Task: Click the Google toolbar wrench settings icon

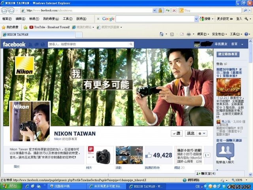Action: coord(246,19)
